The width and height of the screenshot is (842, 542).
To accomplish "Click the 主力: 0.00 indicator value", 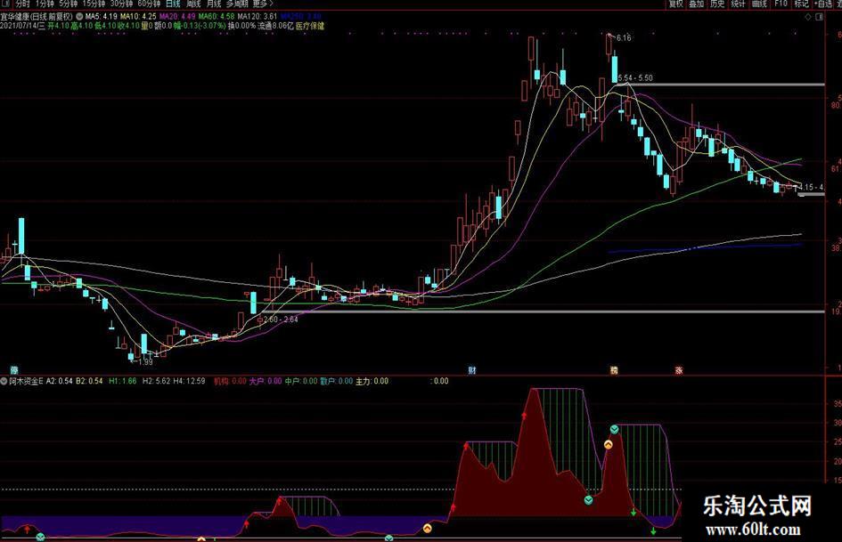I will tap(372, 381).
